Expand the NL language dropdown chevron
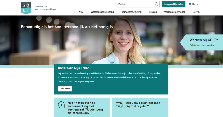The image size is (223, 117). coord(197,4)
